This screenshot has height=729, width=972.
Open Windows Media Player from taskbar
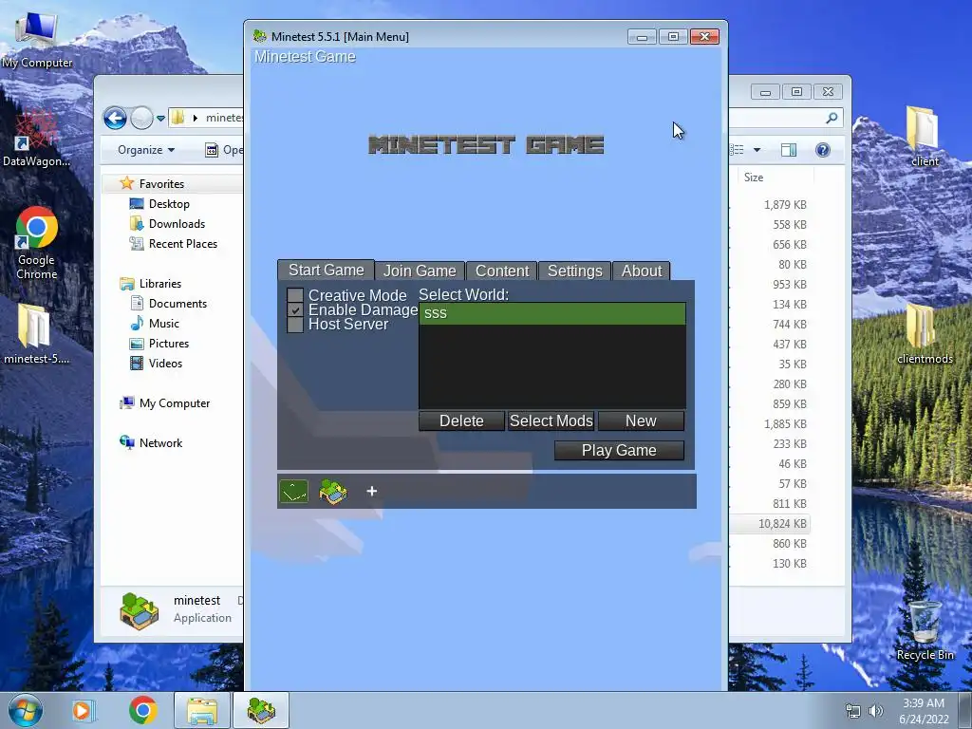tap(83, 710)
